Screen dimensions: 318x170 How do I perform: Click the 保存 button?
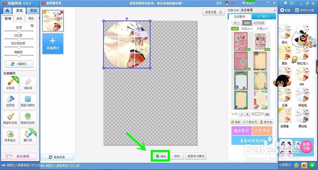tap(177, 156)
